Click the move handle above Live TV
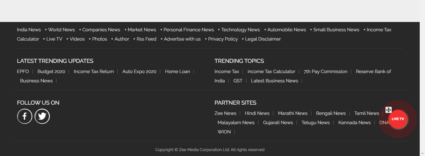This screenshot has width=425, height=156. click(388, 110)
